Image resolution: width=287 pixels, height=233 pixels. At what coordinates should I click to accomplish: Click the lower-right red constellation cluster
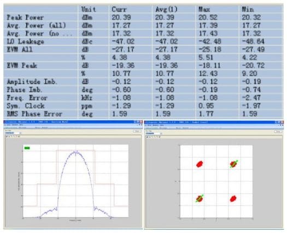click(x=233, y=198)
